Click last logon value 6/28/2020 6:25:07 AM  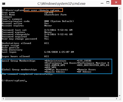[x=59, y=52]
